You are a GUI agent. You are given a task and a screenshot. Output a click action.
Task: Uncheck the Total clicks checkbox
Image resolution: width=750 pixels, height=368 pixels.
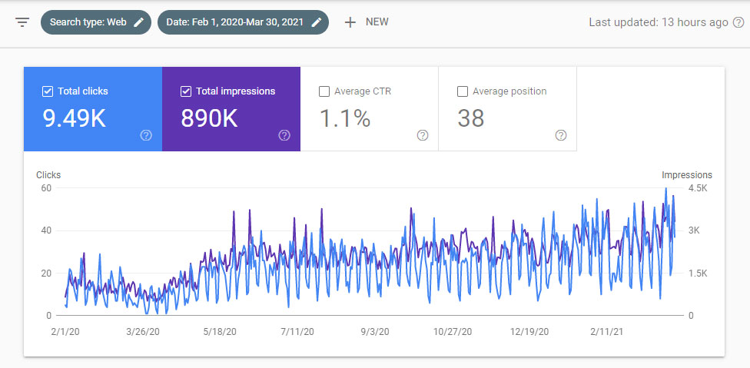tap(48, 91)
